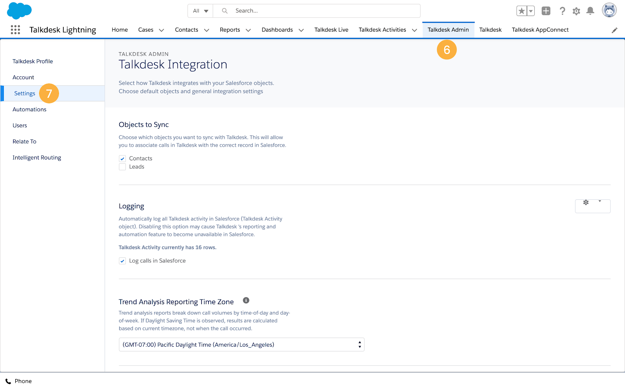
Task: Enable the Leads sync checkbox
Action: [122, 167]
